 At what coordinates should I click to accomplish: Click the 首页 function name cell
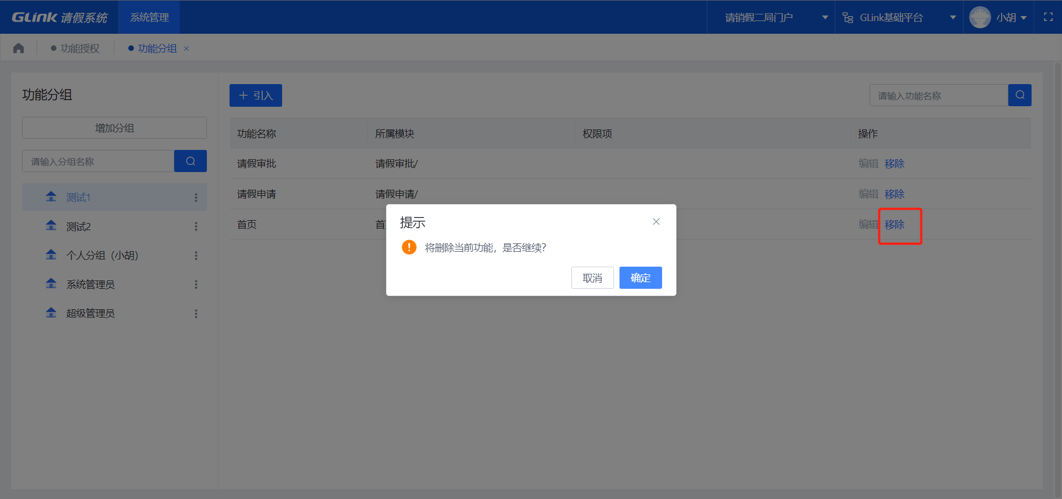[x=247, y=225]
